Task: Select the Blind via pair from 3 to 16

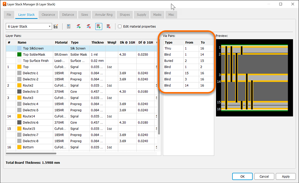Action: tap(188, 79)
